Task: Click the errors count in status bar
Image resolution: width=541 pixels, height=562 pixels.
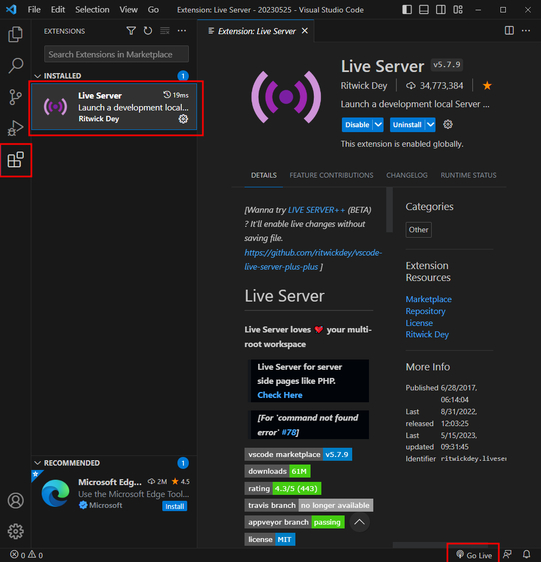Action: [17, 555]
